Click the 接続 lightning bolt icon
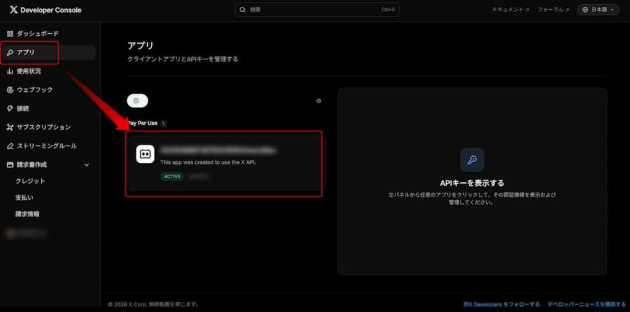 click(10, 109)
